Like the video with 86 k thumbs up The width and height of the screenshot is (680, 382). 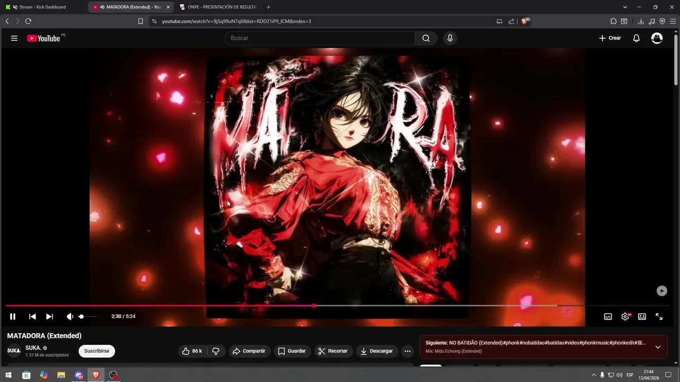[x=192, y=351]
